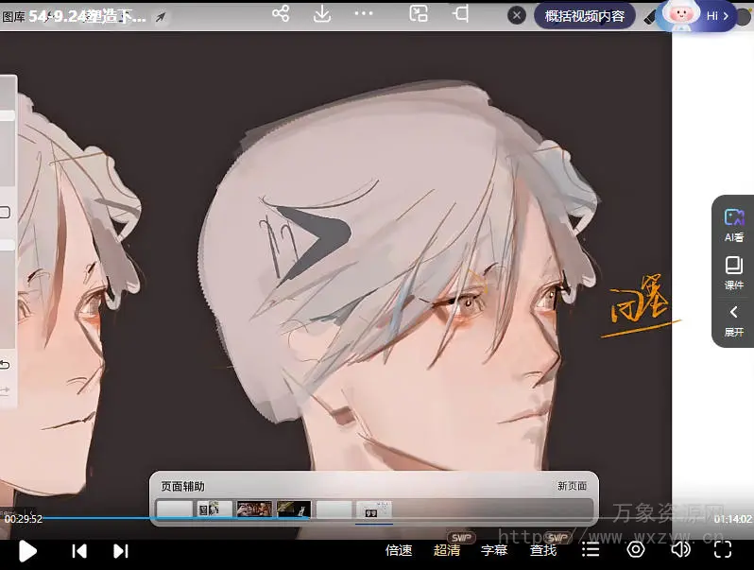Open the 倍速 playback speed menu

coord(399,550)
